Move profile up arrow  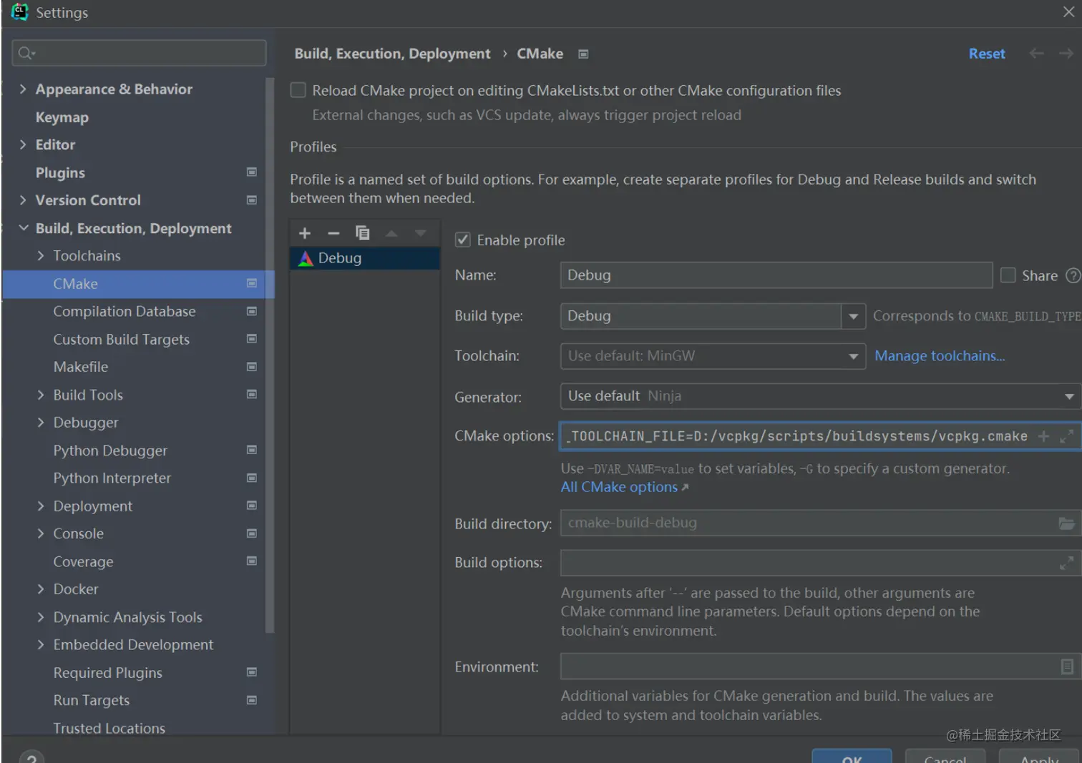pos(391,233)
